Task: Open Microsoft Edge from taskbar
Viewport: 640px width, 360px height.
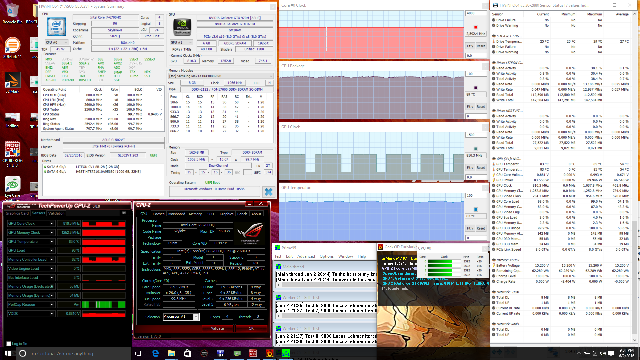Action: click(x=155, y=353)
